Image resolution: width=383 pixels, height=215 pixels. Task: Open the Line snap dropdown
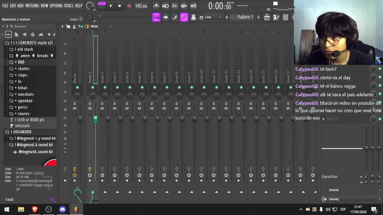coord(213,17)
